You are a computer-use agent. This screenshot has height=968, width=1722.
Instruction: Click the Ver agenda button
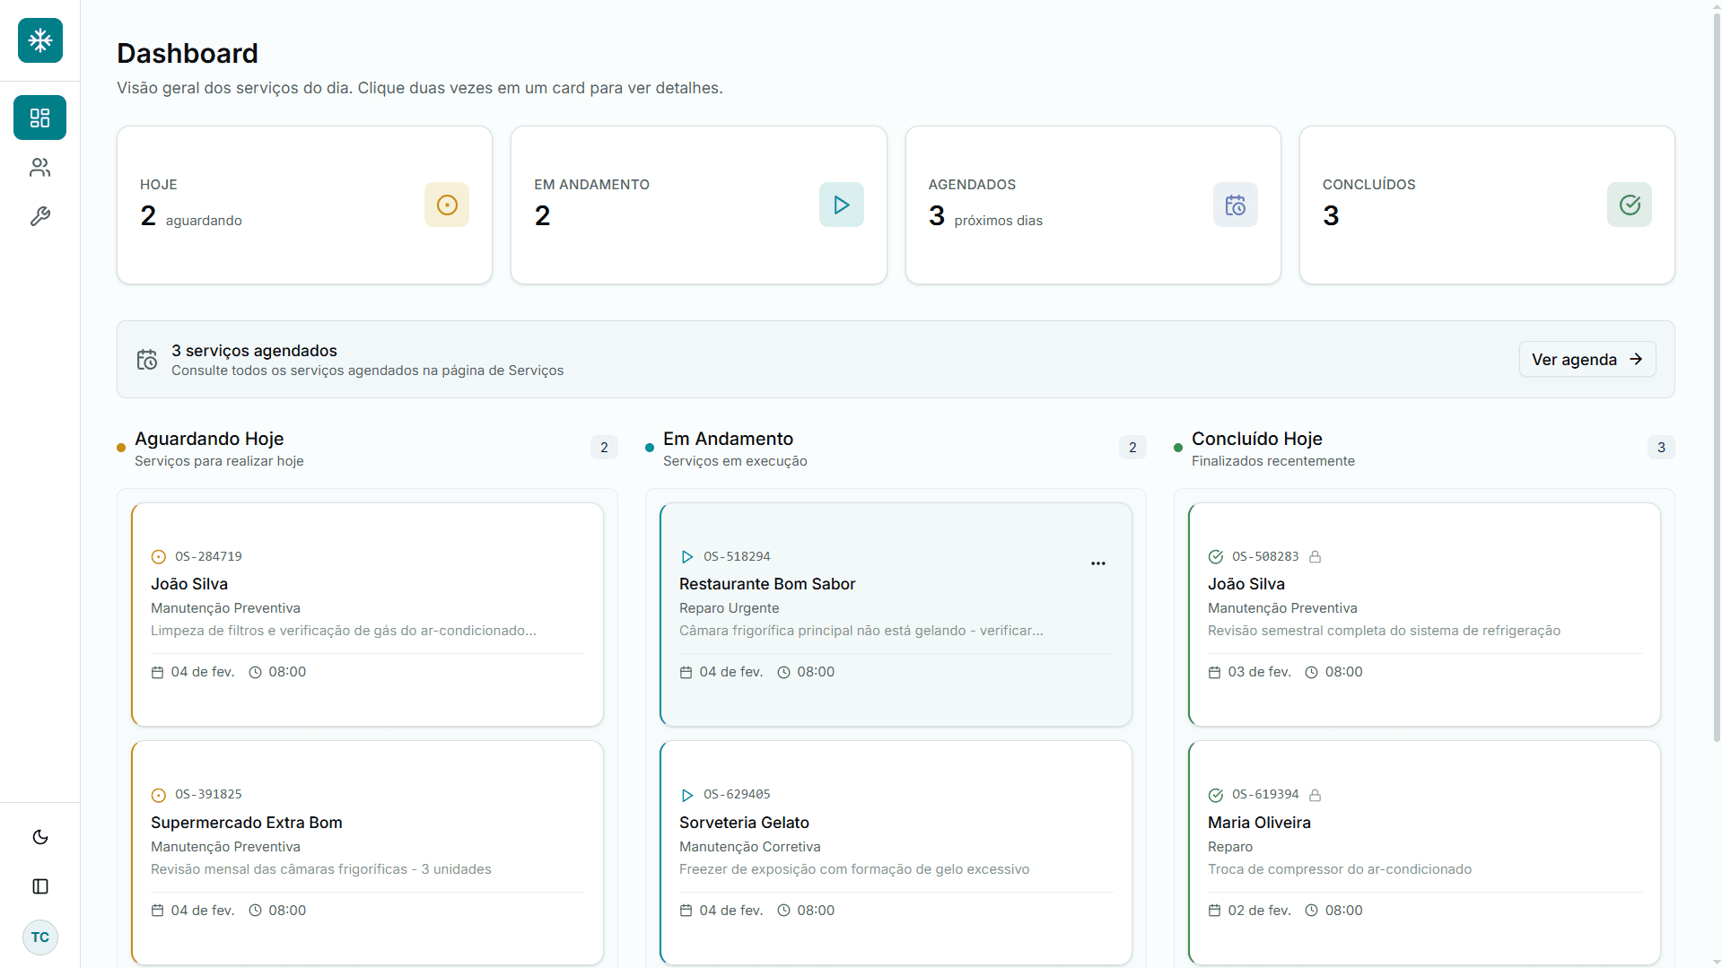click(1587, 359)
